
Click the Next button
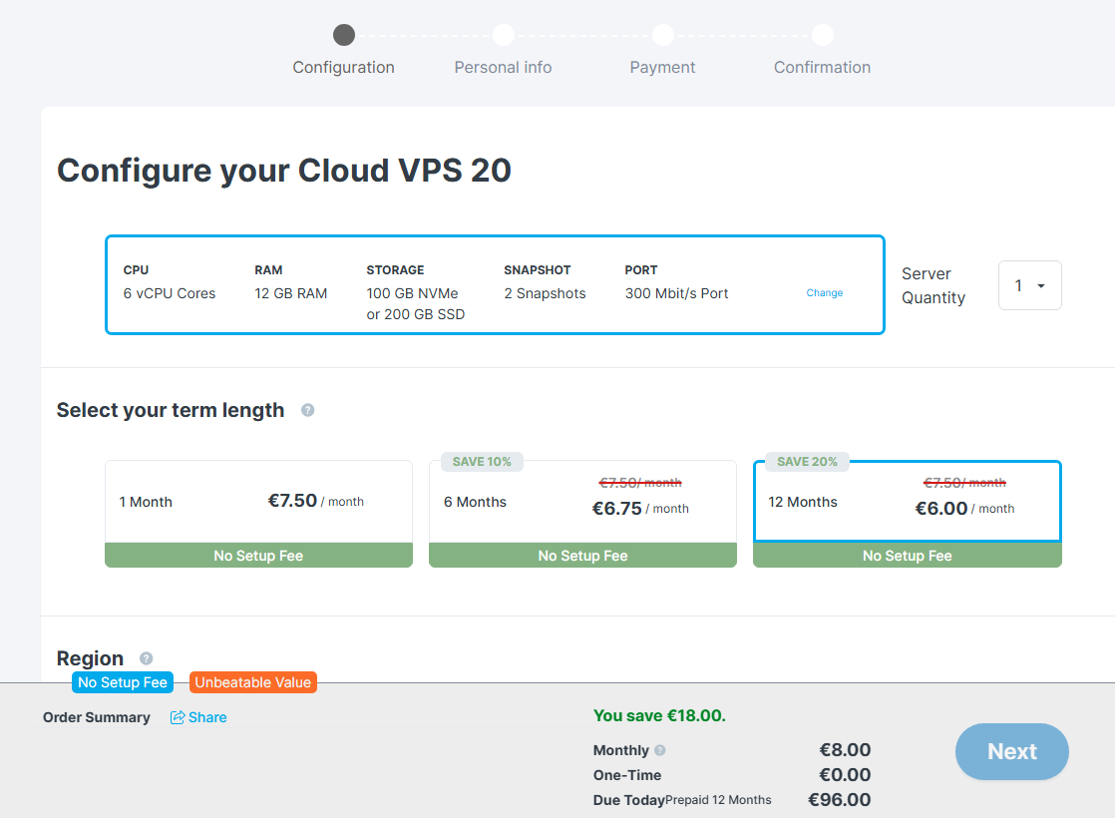tap(1012, 752)
